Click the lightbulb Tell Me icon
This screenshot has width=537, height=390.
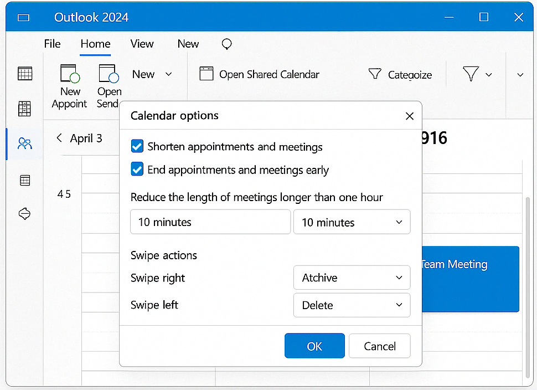coord(227,44)
